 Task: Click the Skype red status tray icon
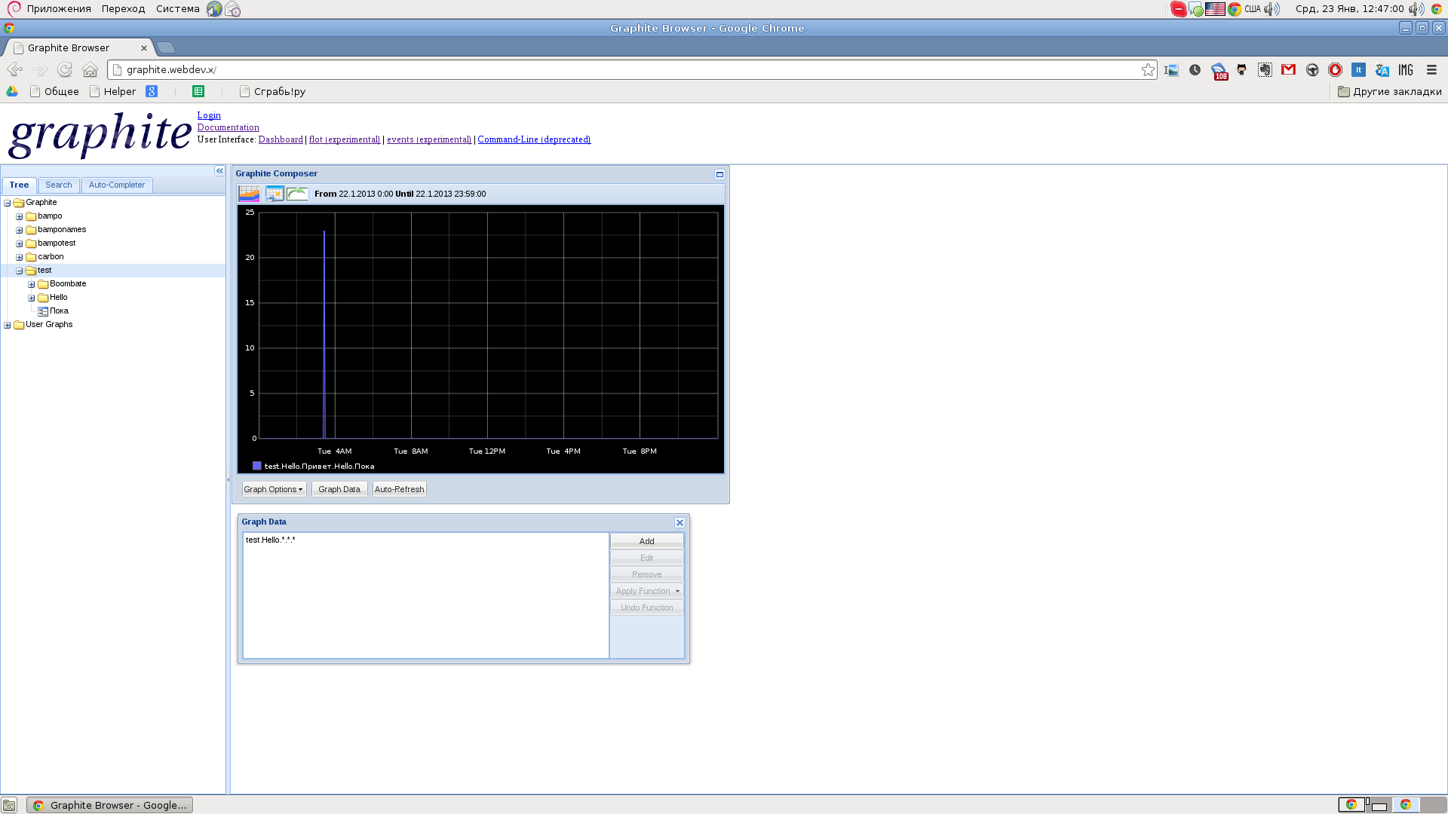(1178, 9)
